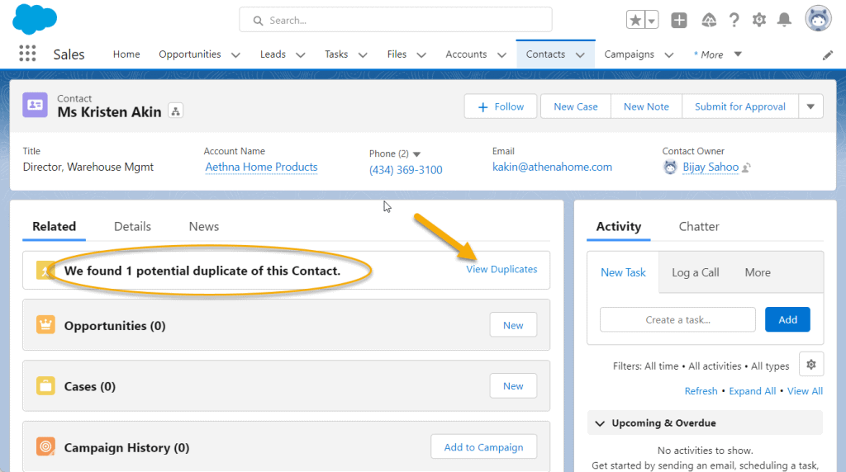The height and width of the screenshot is (472, 846).
Task: Click the Refresh activity link
Action: click(x=701, y=391)
